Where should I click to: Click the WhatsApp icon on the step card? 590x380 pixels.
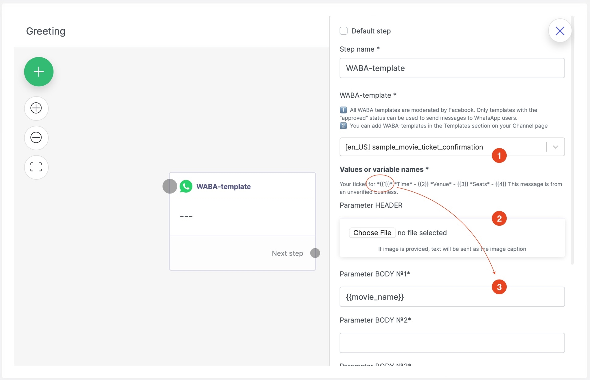[x=186, y=186]
